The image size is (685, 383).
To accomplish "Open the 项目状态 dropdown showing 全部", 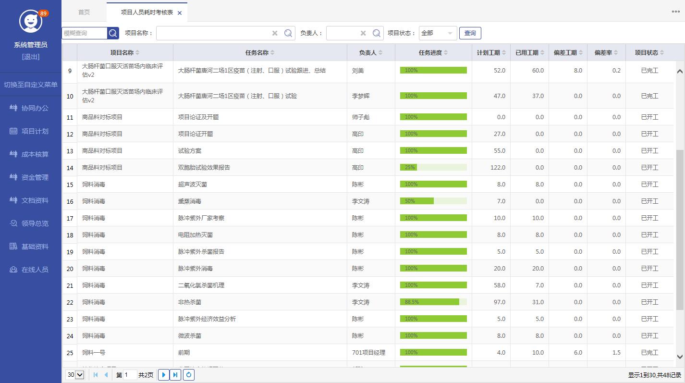I will (x=438, y=33).
